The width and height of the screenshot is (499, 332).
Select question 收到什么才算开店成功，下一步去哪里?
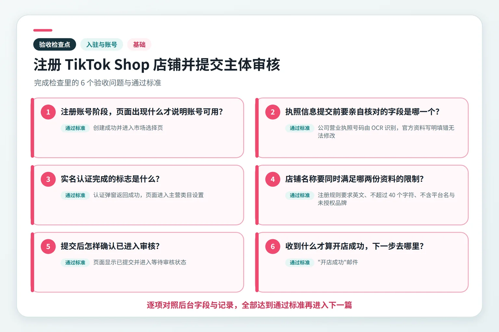pos(354,246)
